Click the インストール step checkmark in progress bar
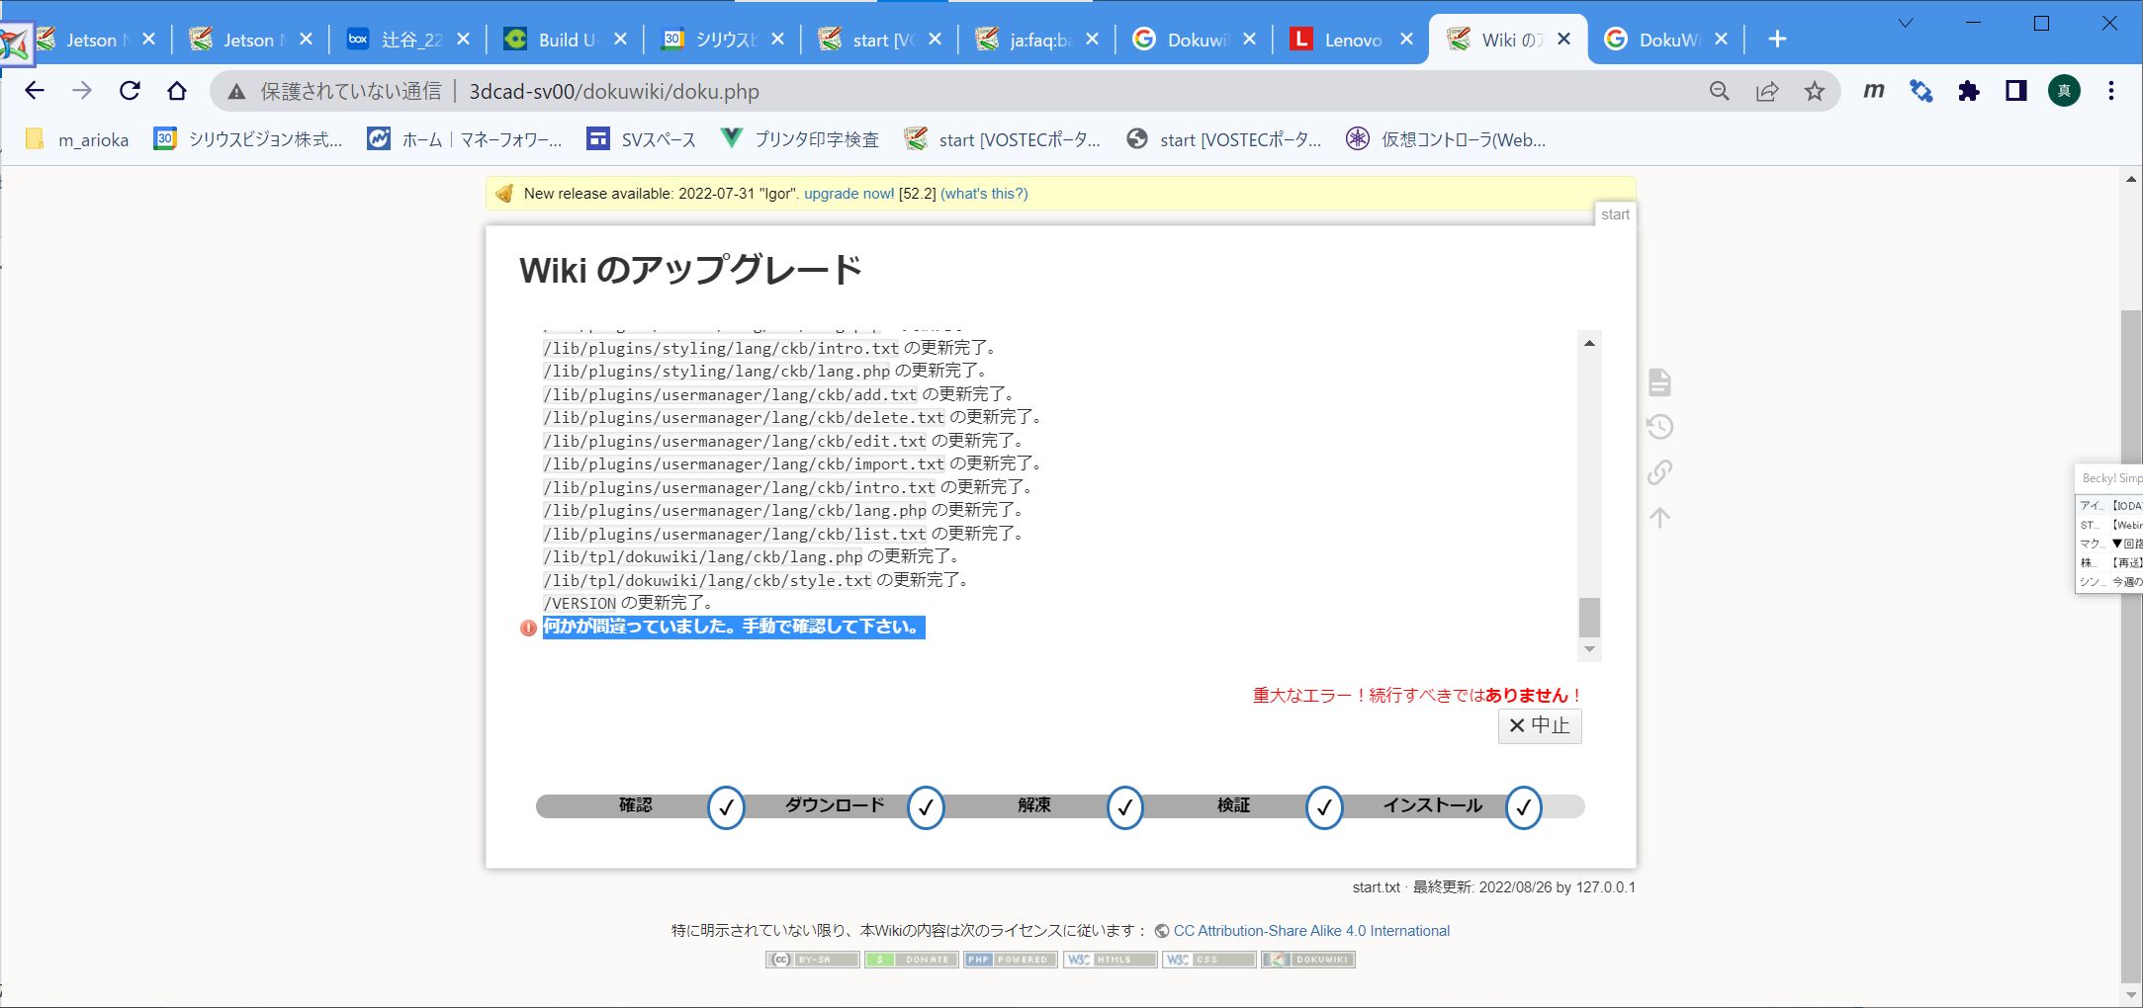 [x=1523, y=807]
